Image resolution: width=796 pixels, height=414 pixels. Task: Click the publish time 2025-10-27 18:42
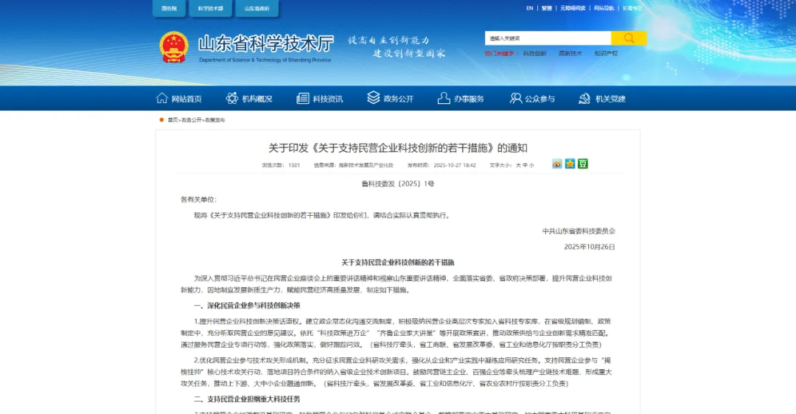click(x=454, y=166)
